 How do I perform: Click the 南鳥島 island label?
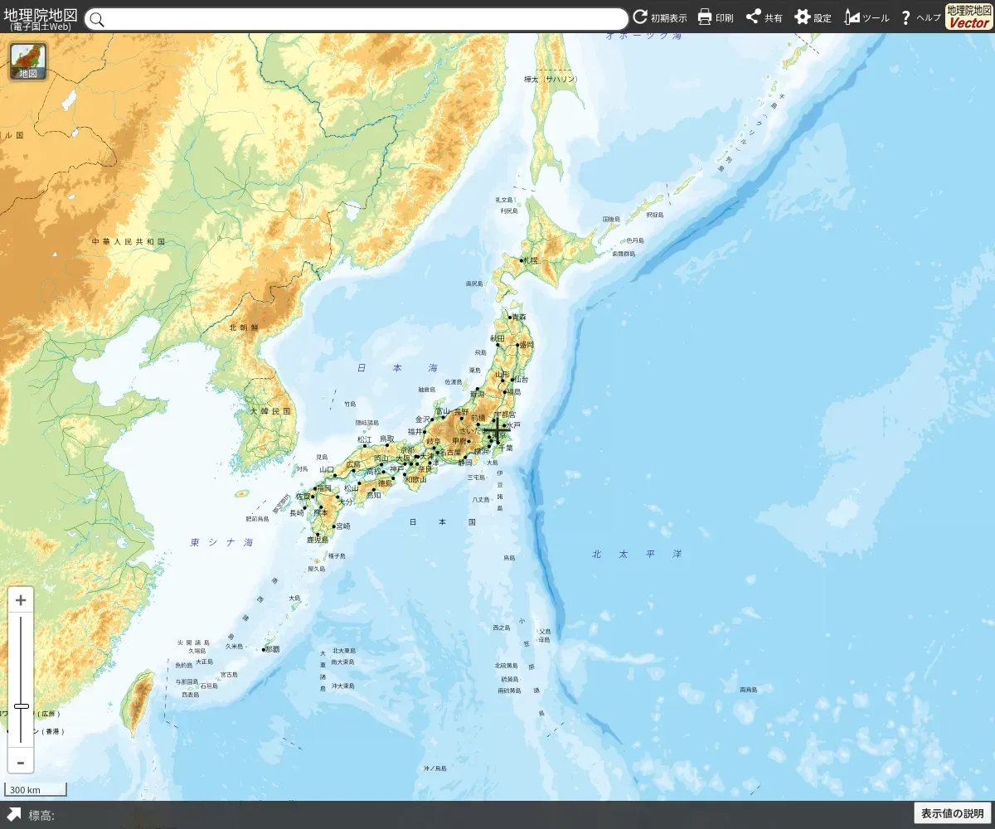749,689
